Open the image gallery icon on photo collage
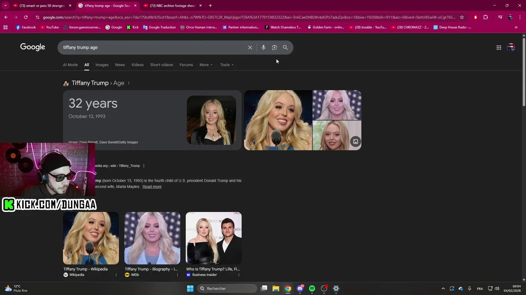The height and width of the screenshot is (295, 526). pos(355,142)
